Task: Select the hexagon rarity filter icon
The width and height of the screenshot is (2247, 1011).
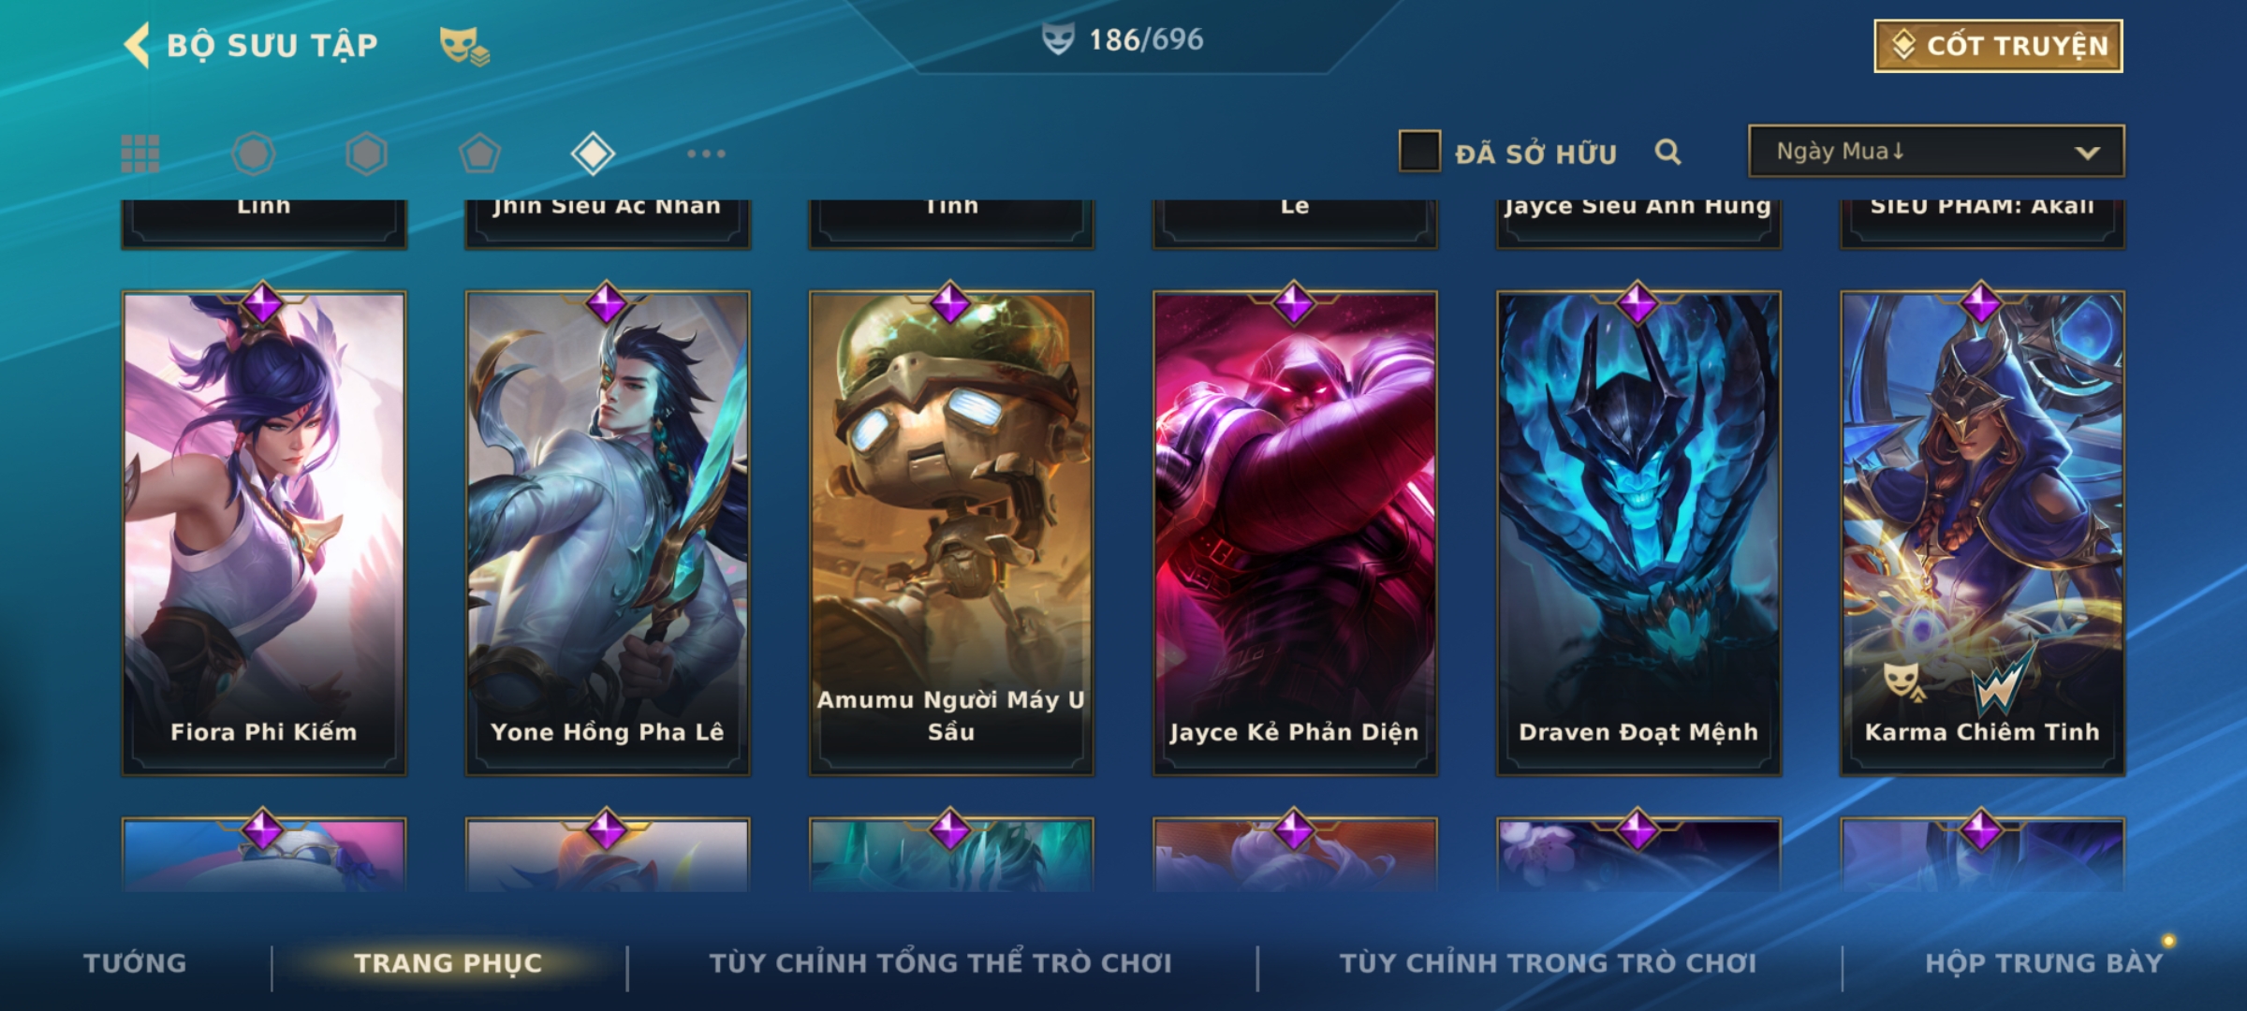Action: pyautogui.click(x=366, y=154)
